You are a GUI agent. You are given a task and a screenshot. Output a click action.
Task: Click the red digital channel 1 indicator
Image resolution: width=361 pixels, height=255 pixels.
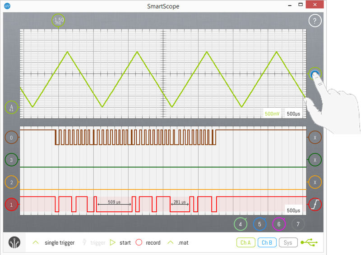11,205
